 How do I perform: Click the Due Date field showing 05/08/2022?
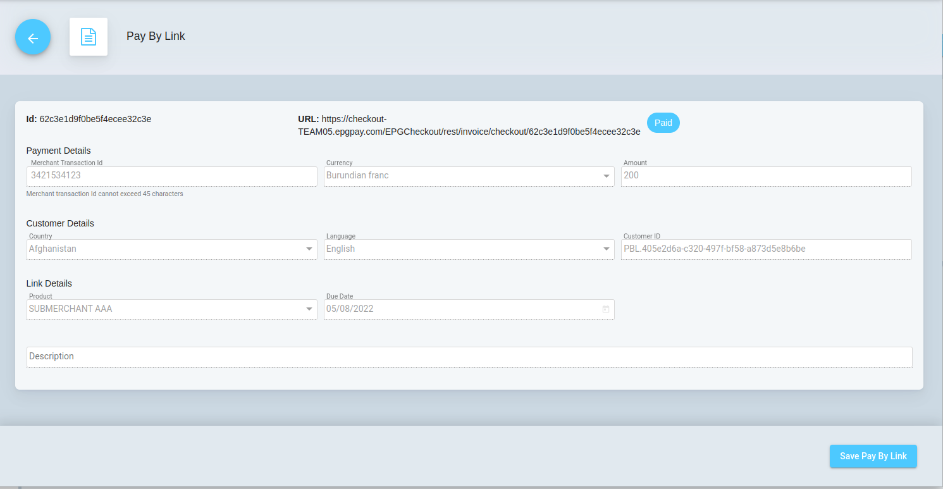pyautogui.click(x=462, y=309)
